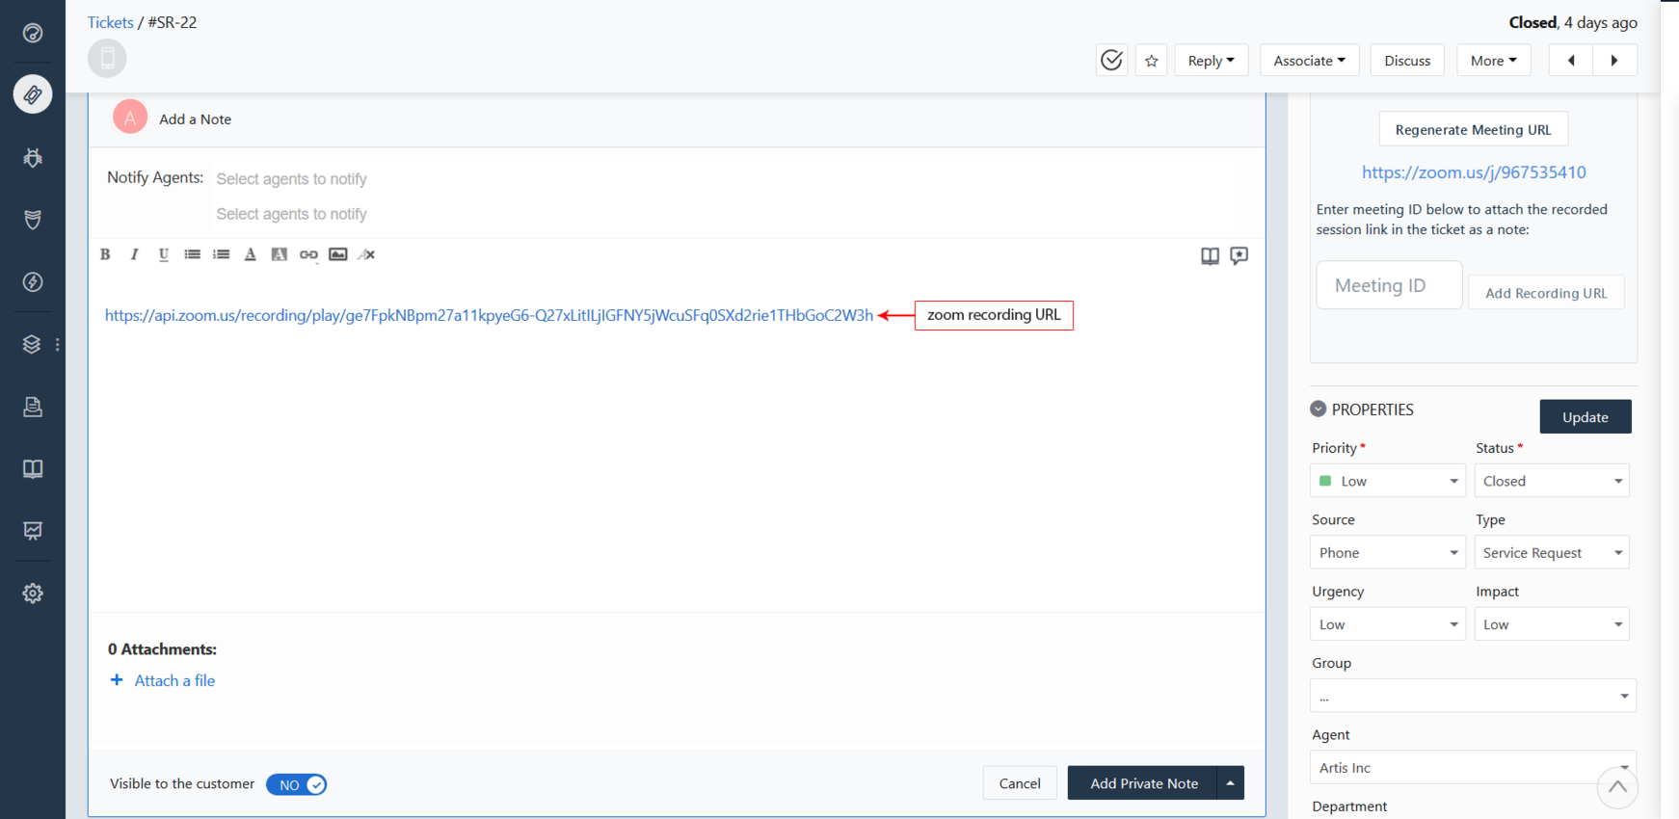Collapse the PROPERTIES section
Viewport: 1679px width, 819px height.
[x=1319, y=409]
